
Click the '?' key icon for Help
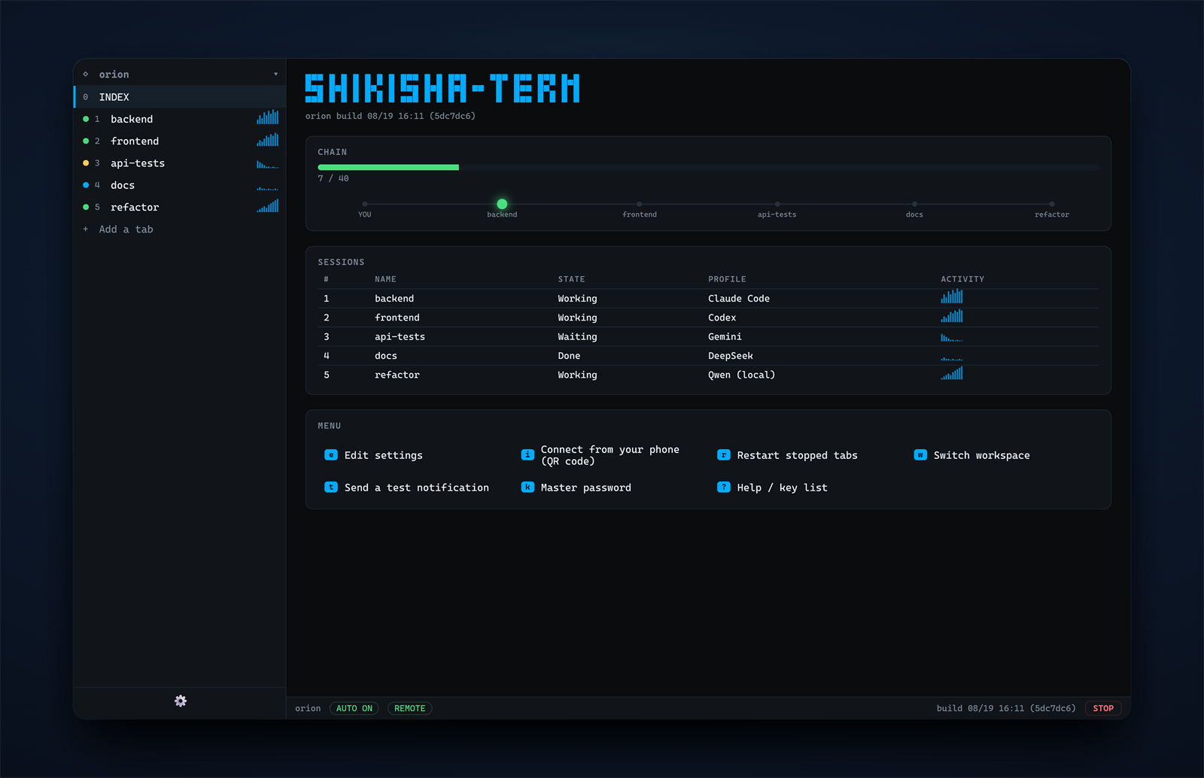[724, 487]
